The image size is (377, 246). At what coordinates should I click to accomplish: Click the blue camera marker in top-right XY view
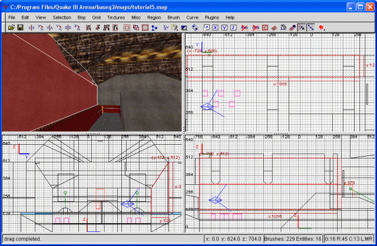pos(207,107)
